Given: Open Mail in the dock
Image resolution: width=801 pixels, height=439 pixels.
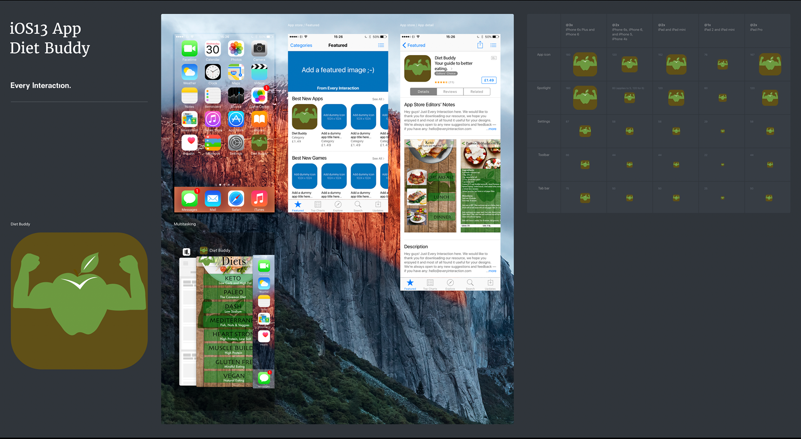Looking at the screenshot, I should [213, 199].
